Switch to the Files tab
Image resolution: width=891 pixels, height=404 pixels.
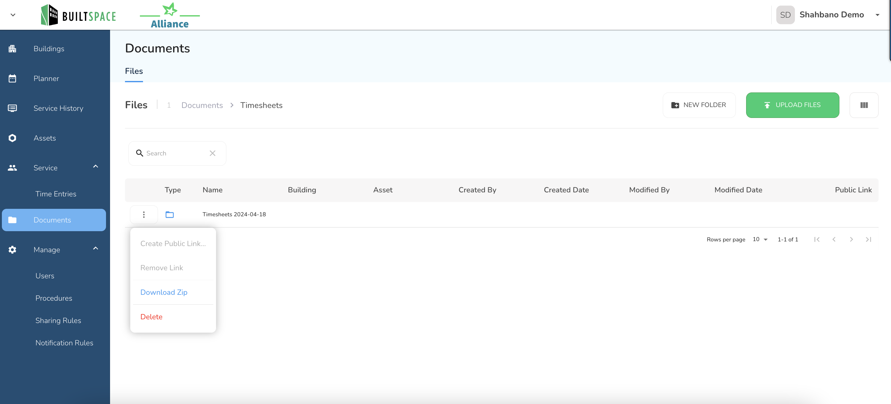click(134, 71)
